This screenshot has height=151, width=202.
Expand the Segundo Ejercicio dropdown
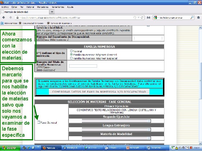pyautogui.click(x=149, y=121)
